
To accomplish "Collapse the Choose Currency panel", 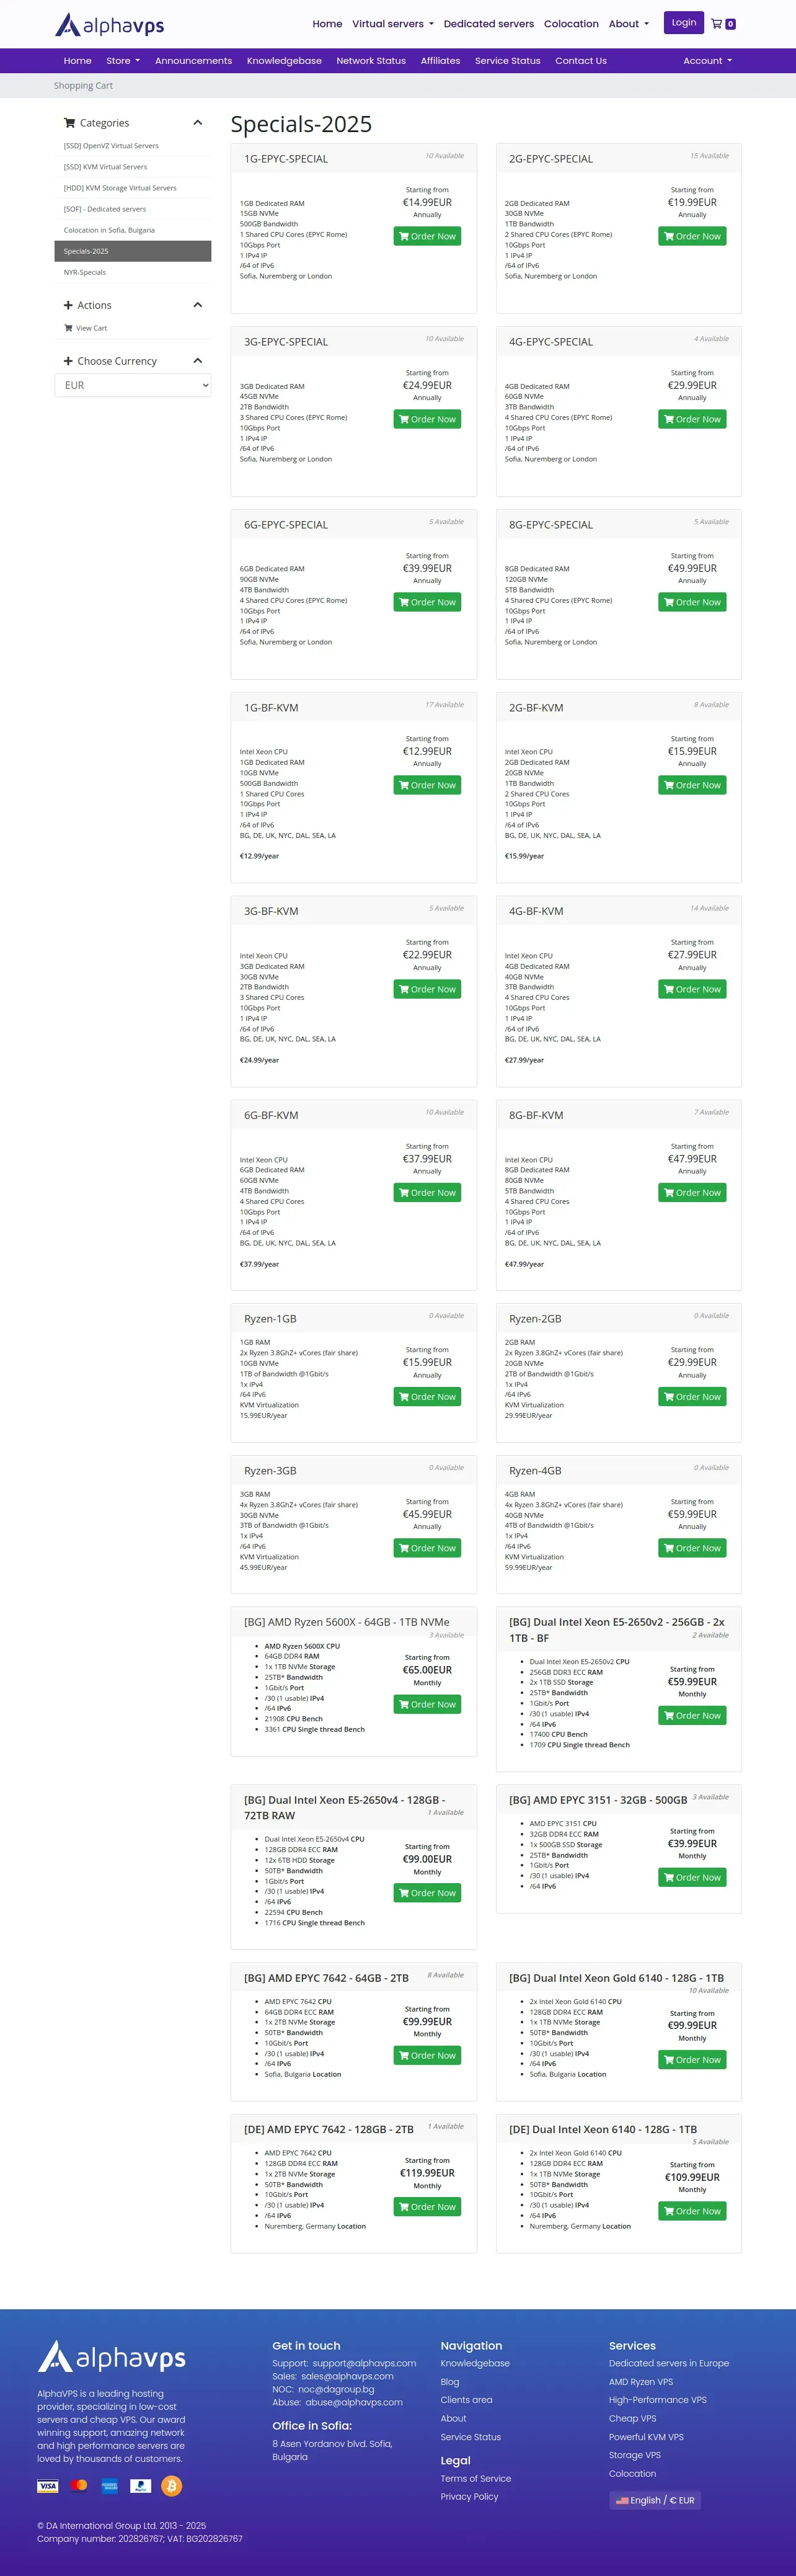I will tap(197, 361).
